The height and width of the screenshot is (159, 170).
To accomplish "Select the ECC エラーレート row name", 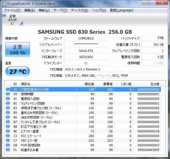I will click(x=31, y=136).
